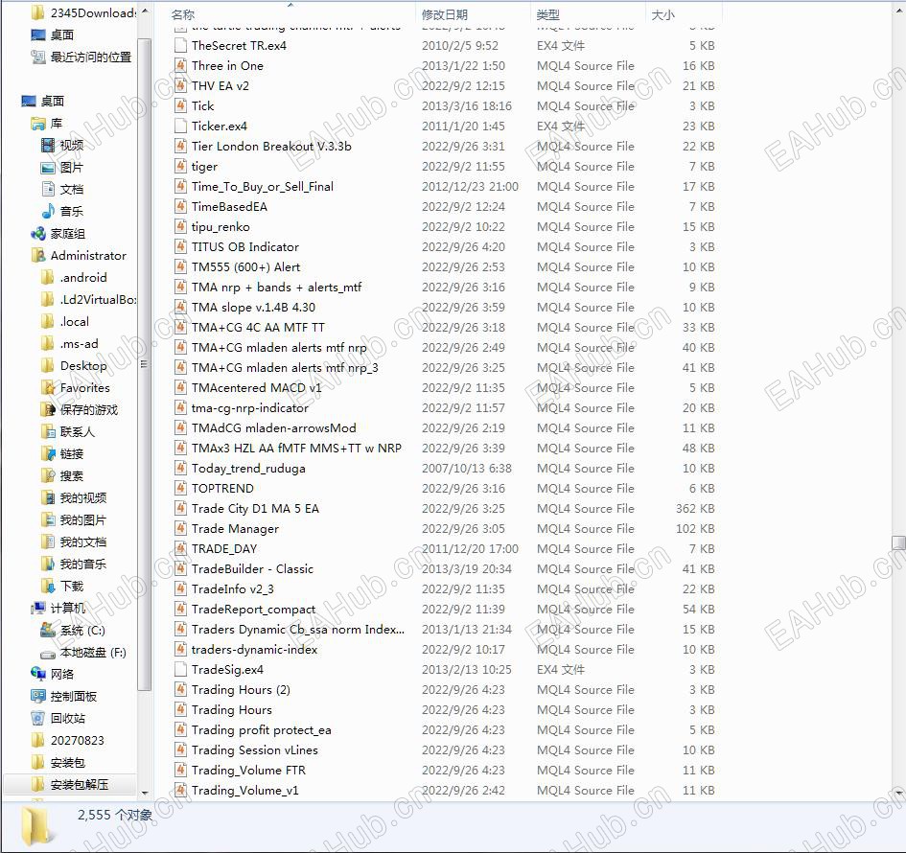Open the .android folder in the tree

pos(83,277)
